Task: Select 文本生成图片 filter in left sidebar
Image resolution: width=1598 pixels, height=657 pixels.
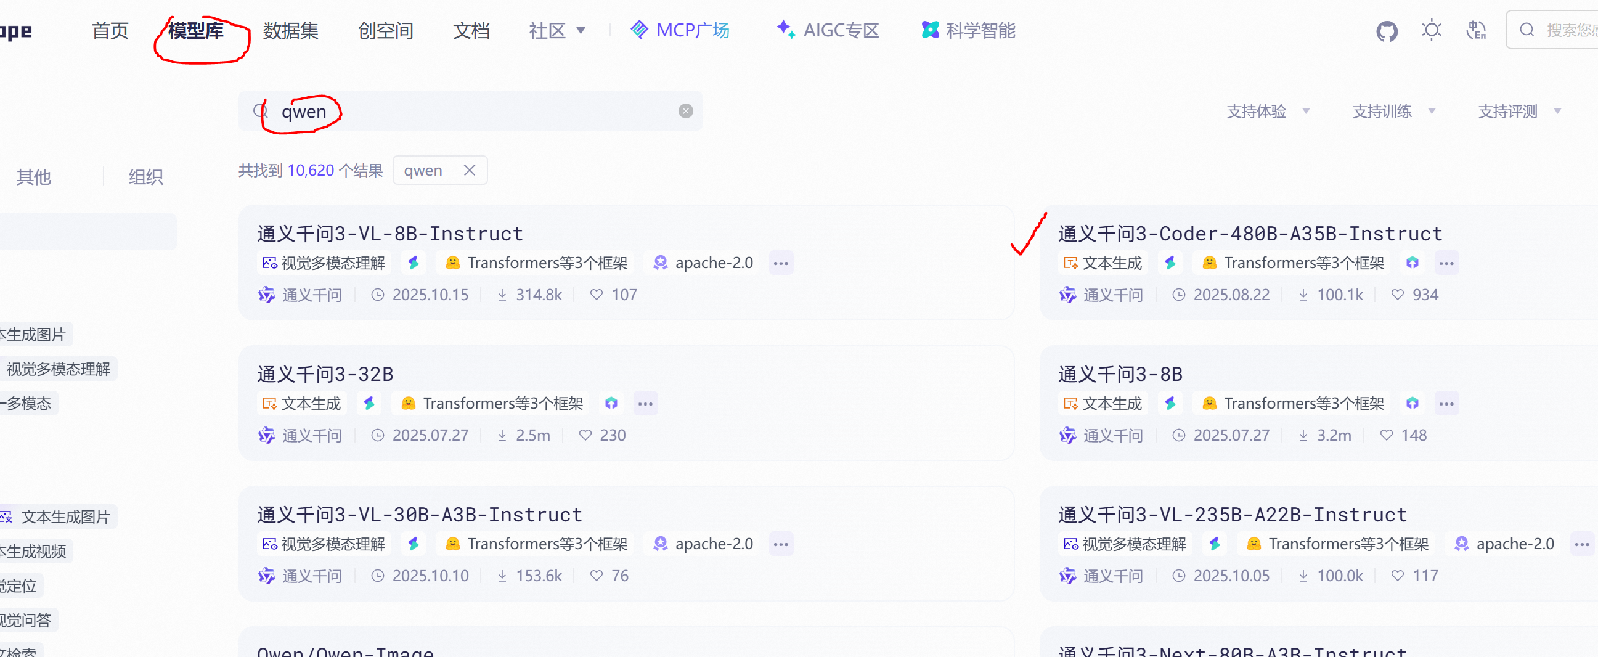Action: pyautogui.click(x=59, y=517)
